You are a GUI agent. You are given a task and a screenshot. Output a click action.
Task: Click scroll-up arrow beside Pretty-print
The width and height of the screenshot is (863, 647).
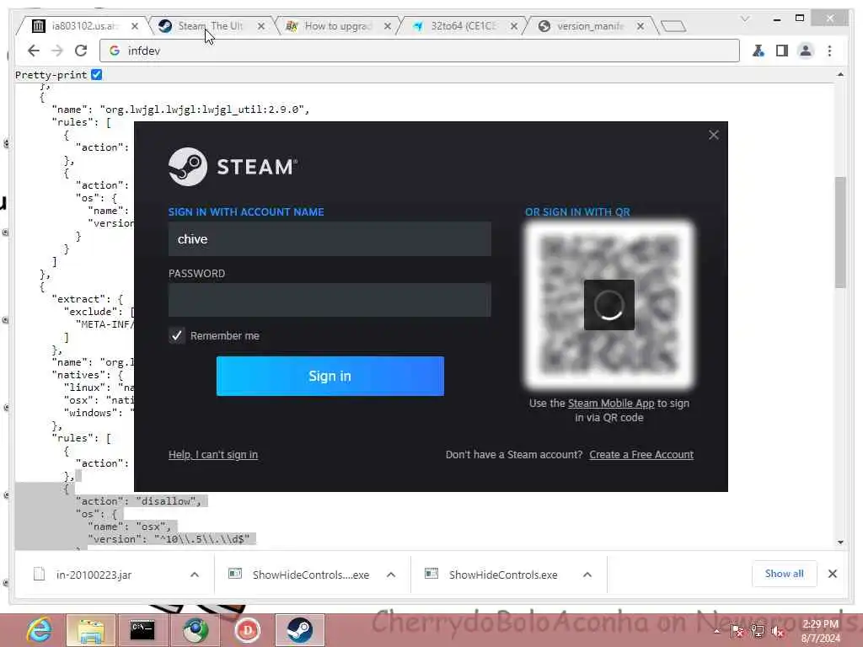(840, 74)
